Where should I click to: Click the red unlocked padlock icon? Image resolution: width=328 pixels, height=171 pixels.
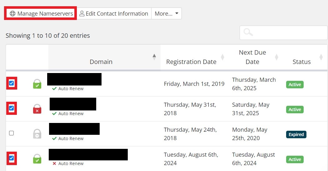point(37,109)
